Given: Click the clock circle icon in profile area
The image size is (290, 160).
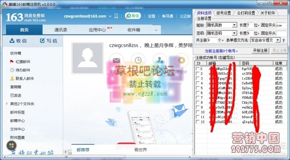Looking at the screenshot, I should click(138, 60).
